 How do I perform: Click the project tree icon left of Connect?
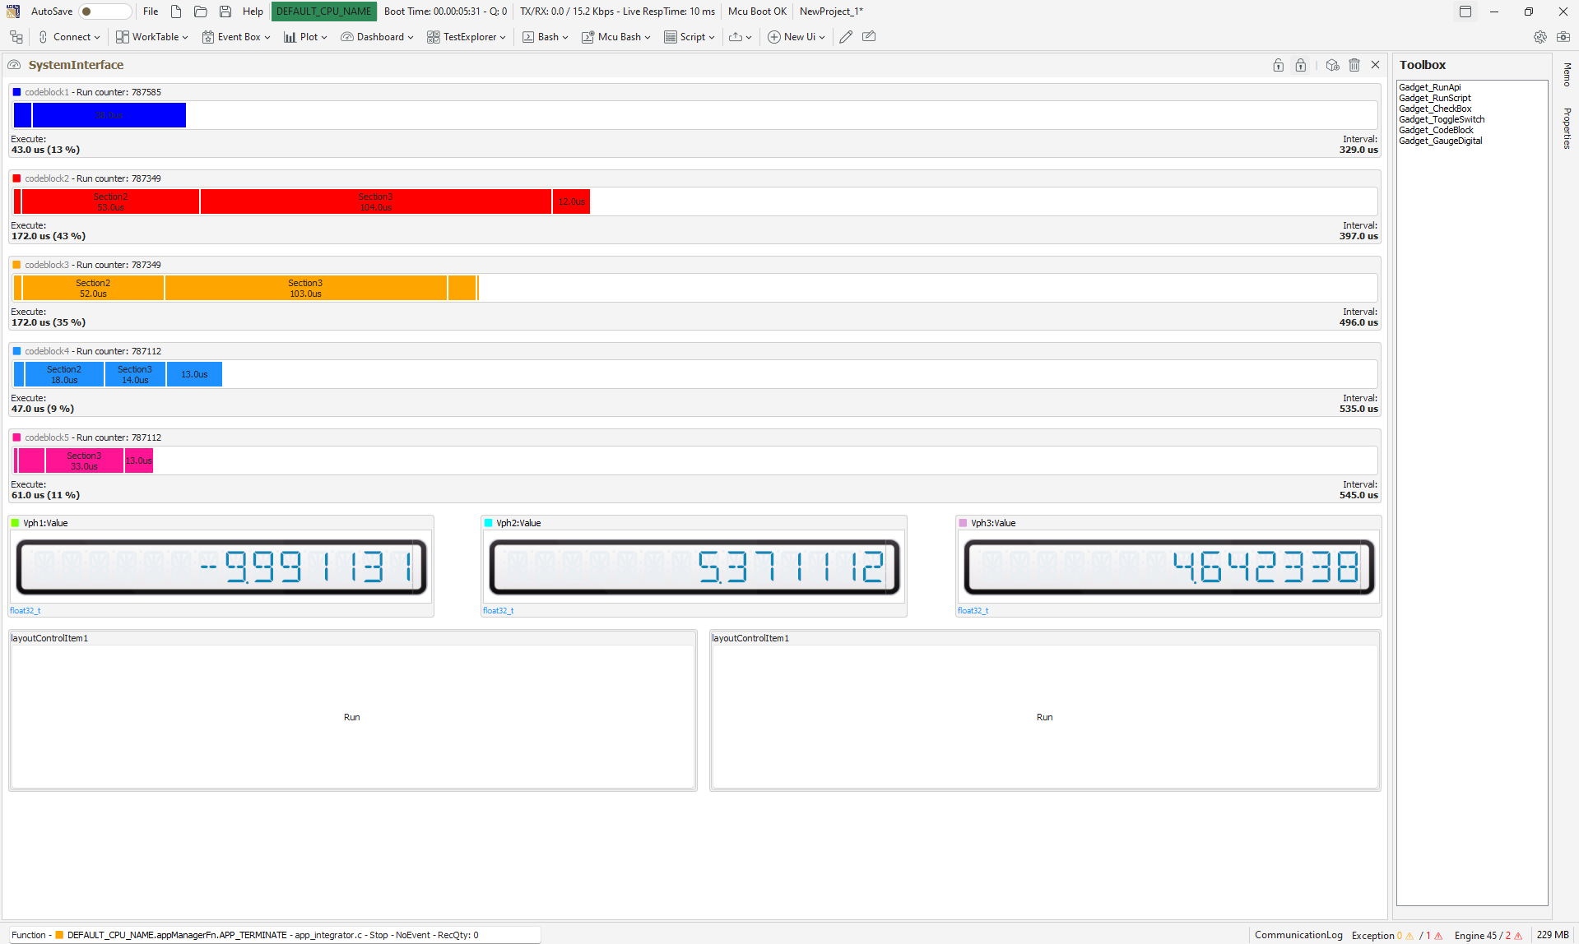point(16,37)
